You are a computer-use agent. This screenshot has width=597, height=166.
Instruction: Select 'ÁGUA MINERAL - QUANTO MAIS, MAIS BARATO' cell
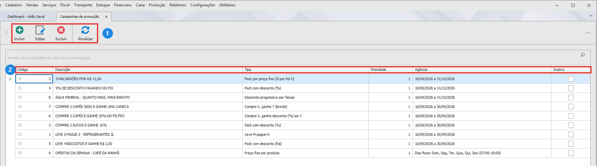[148, 97]
